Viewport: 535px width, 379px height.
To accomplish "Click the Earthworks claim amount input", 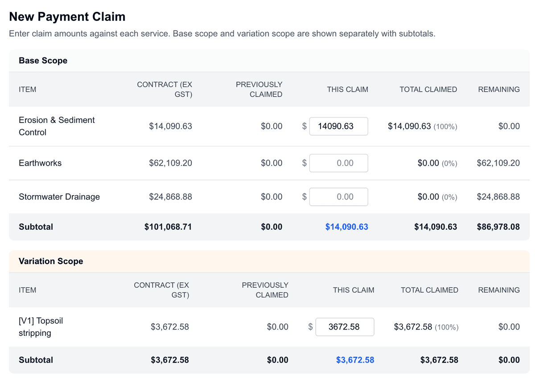I will click(339, 163).
